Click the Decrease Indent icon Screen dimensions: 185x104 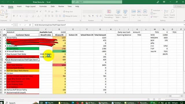click(57, 16)
